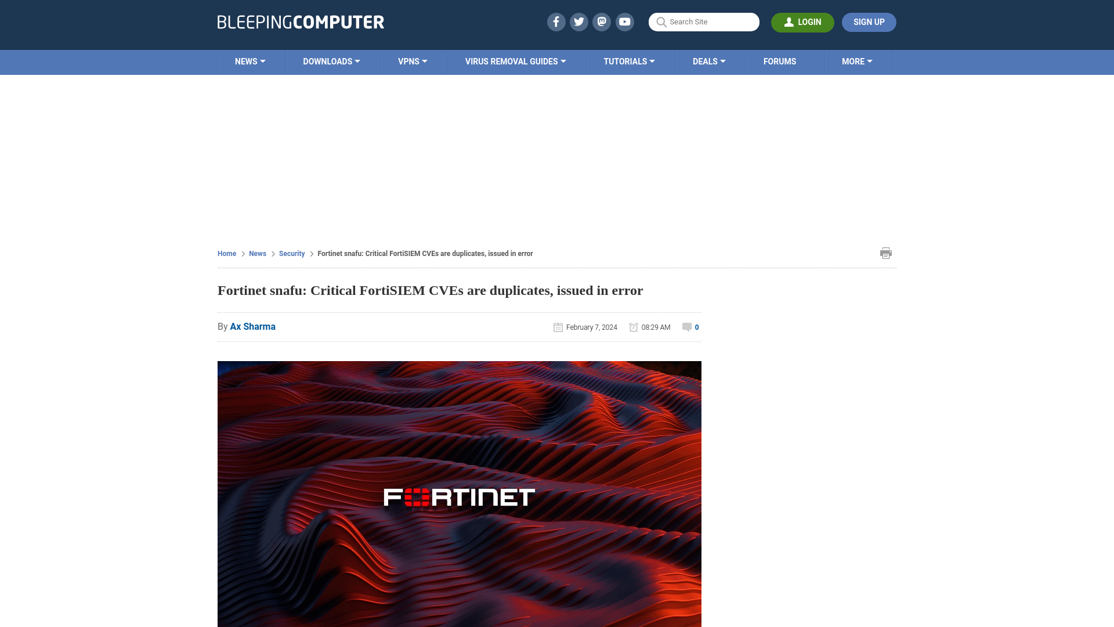Open the Mastodon social icon link

tap(602, 21)
